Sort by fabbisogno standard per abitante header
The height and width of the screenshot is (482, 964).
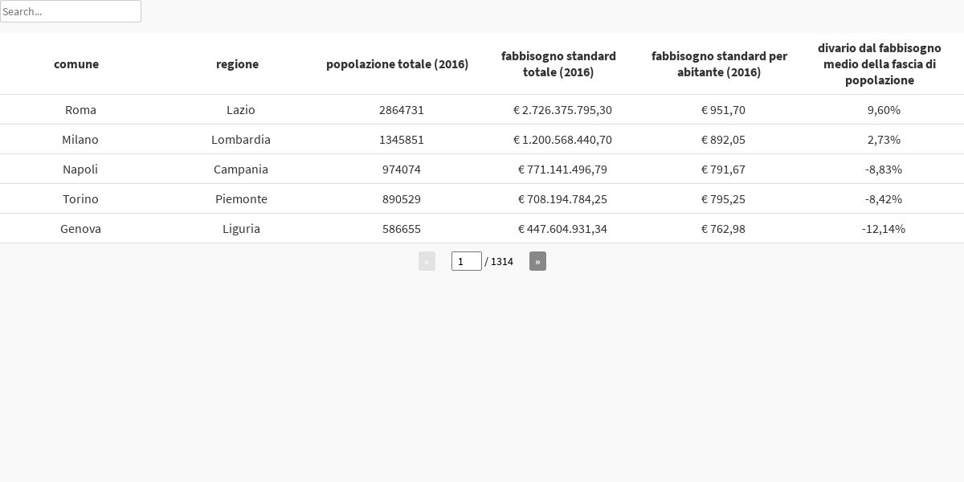pos(719,64)
